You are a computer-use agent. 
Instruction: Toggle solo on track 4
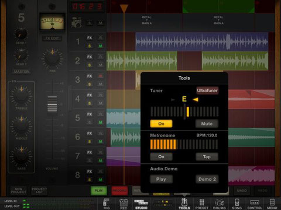click(x=90, y=103)
